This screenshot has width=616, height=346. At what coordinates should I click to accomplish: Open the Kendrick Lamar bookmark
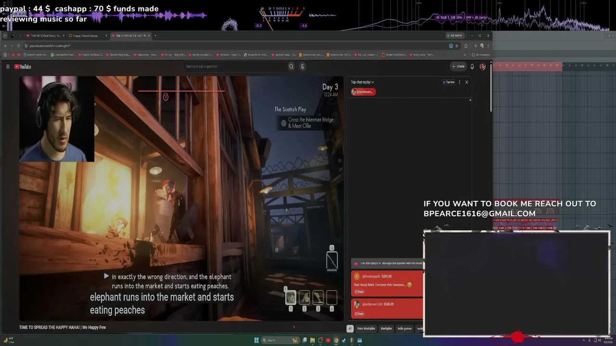click(x=285, y=55)
